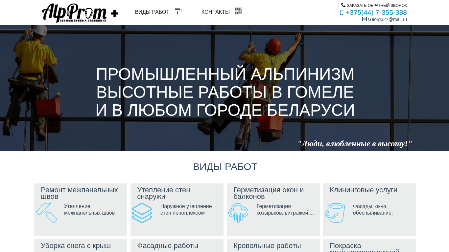This screenshot has width=449, height=252.
Task: Click the text Герметизация козырьков, витражей,...
Action: (285, 210)
